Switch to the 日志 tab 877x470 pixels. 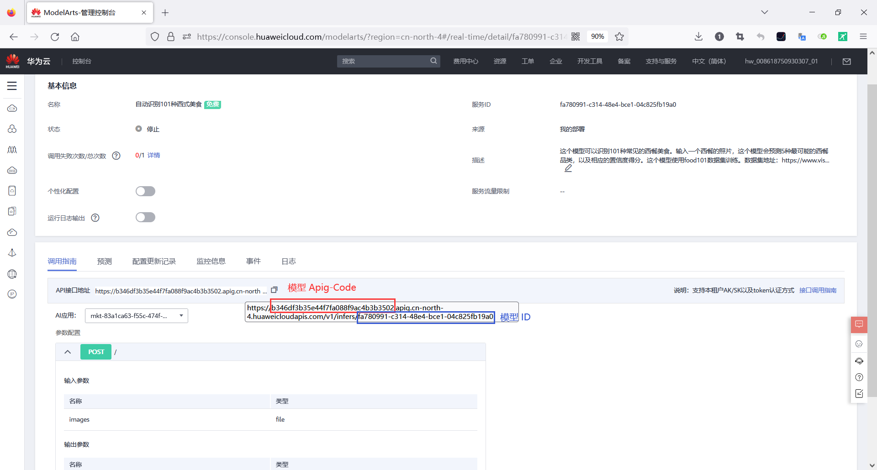coord(289,261)
